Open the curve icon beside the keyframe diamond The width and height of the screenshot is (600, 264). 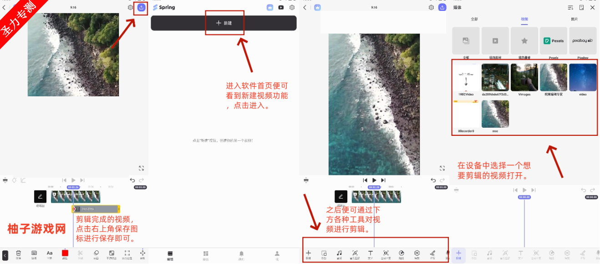tap(23, 180)
